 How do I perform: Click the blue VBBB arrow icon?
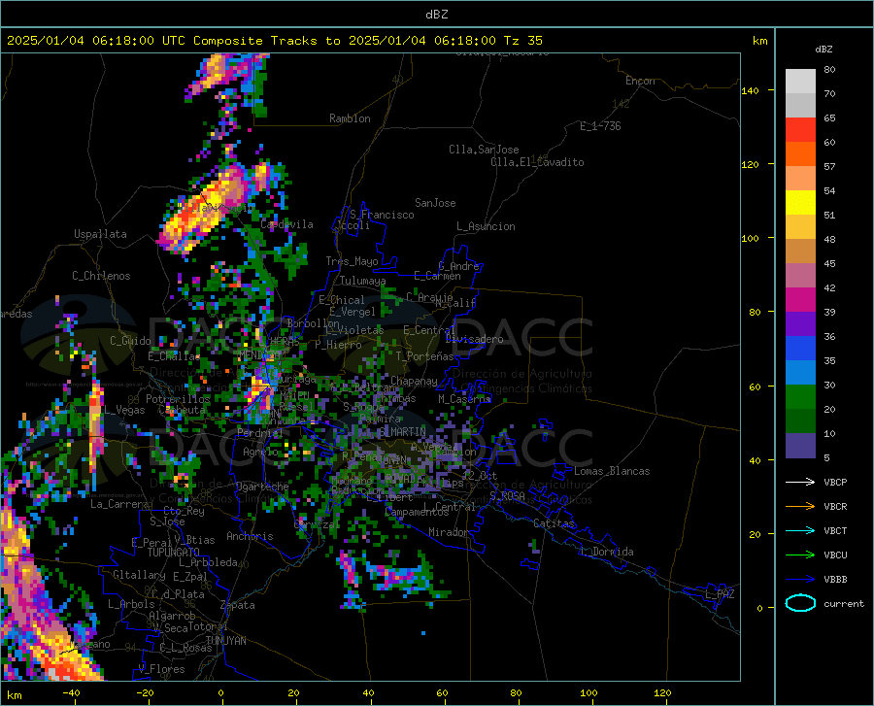click(800, 580)
